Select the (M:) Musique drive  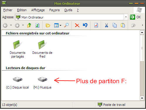pos(43,83)
